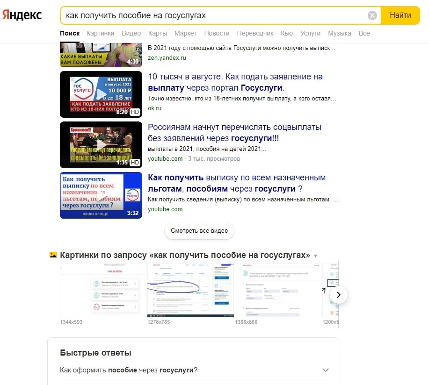Open the 1344x593 image thumbnail
429x385 pixels.
coord(103,290)
